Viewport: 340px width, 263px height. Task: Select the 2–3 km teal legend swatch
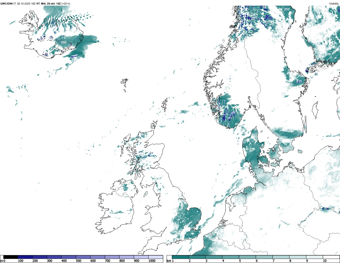197,257
